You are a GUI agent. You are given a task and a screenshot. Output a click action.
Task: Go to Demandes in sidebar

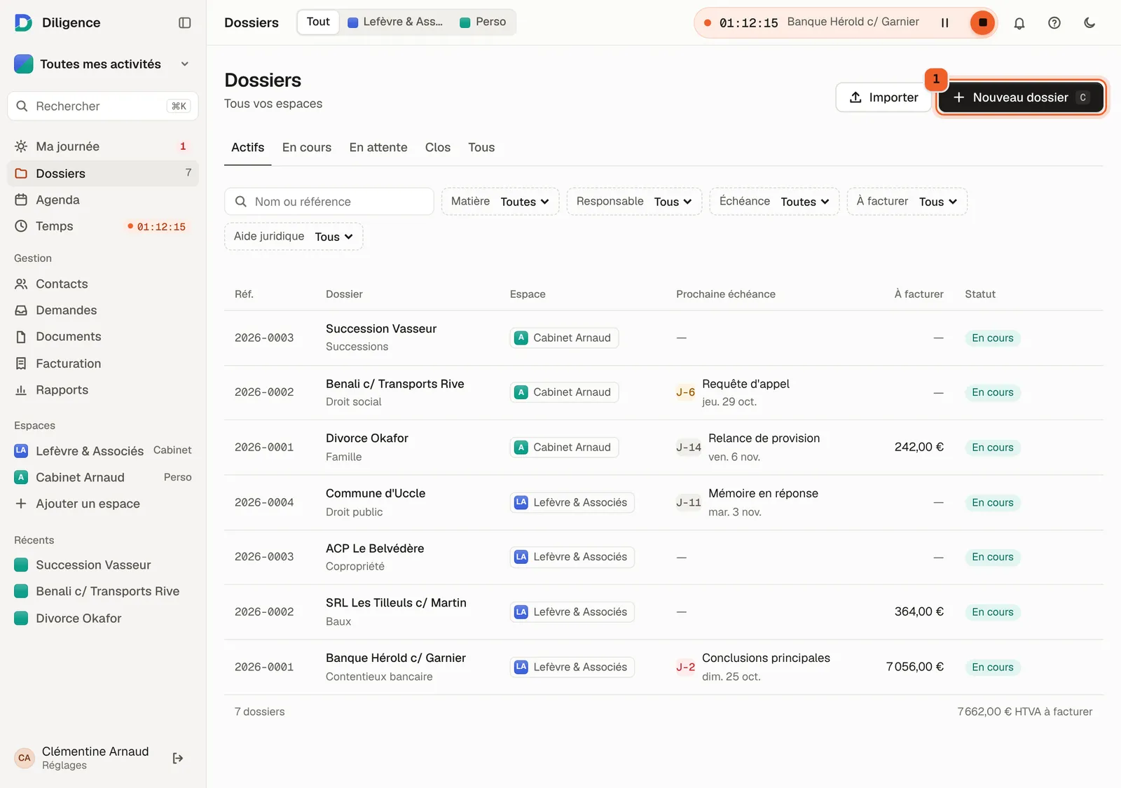[x=103, y=310]
